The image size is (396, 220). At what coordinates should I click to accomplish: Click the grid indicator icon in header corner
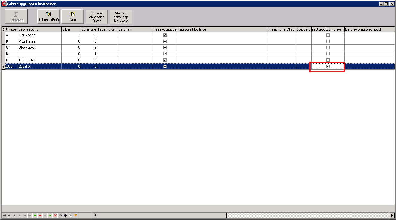[x=4, y=29]
